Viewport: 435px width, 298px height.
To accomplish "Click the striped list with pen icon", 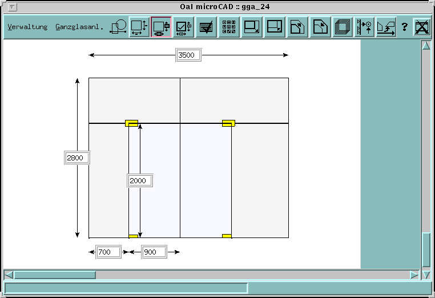I will tap(206, 27).
